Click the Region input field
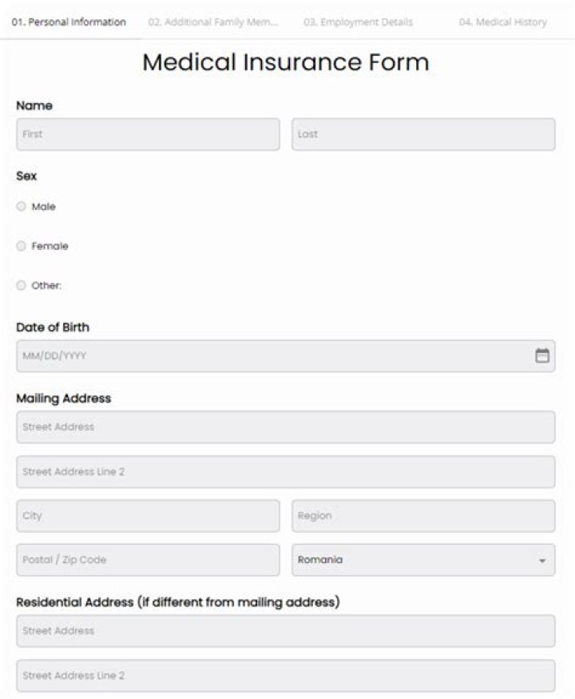575x699 pixels. [x=423, y=515]
